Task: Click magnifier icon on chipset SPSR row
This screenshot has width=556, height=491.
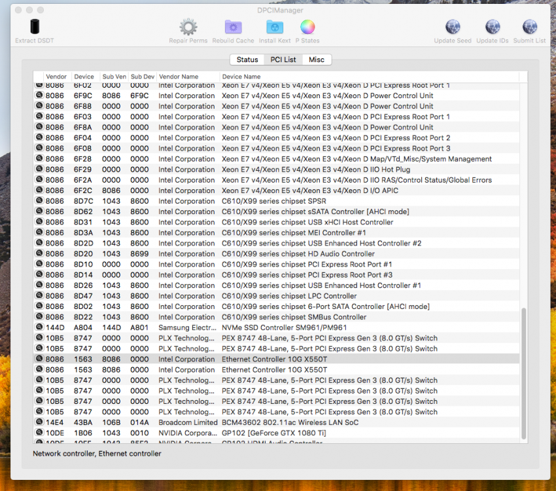Action: click(39, 200)
